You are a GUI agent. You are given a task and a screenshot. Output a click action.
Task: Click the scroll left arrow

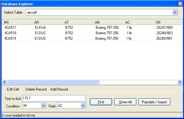(5, 82)
